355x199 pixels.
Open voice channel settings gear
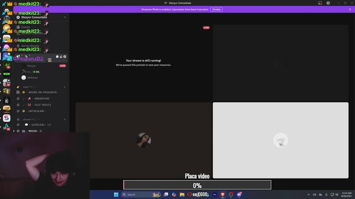click(x=65, y=57)
